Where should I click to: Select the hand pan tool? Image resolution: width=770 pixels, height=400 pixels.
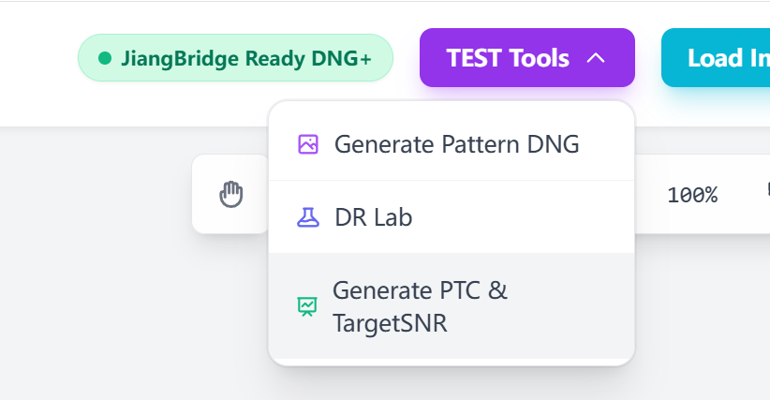pyautogui.click(x=230, y=195)
